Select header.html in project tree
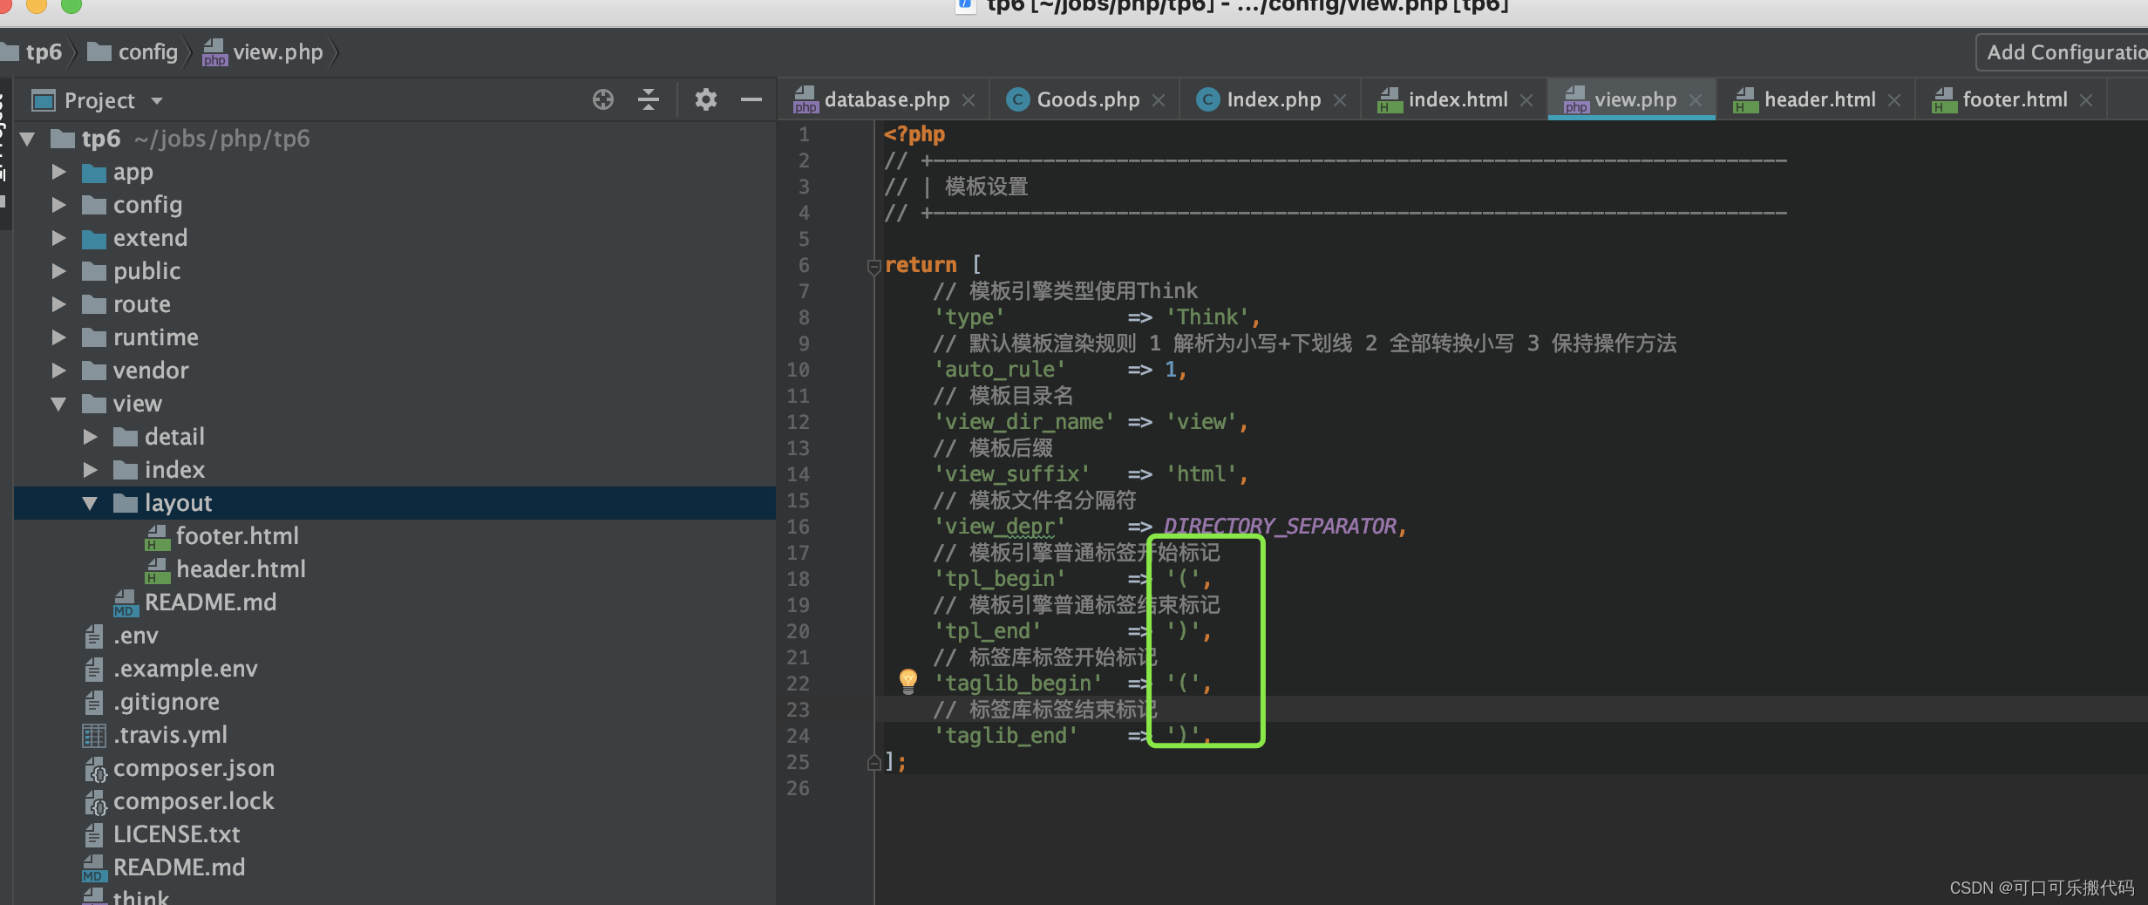Screen dimensions: 2148x905 (241, 569)
